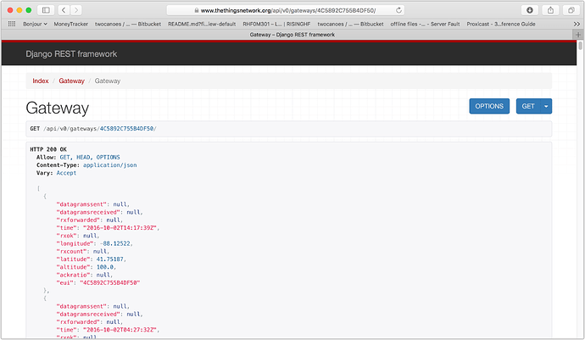Follow the Gateway breadcrumb link
The image size is (585, 340).
coord(71,81)
